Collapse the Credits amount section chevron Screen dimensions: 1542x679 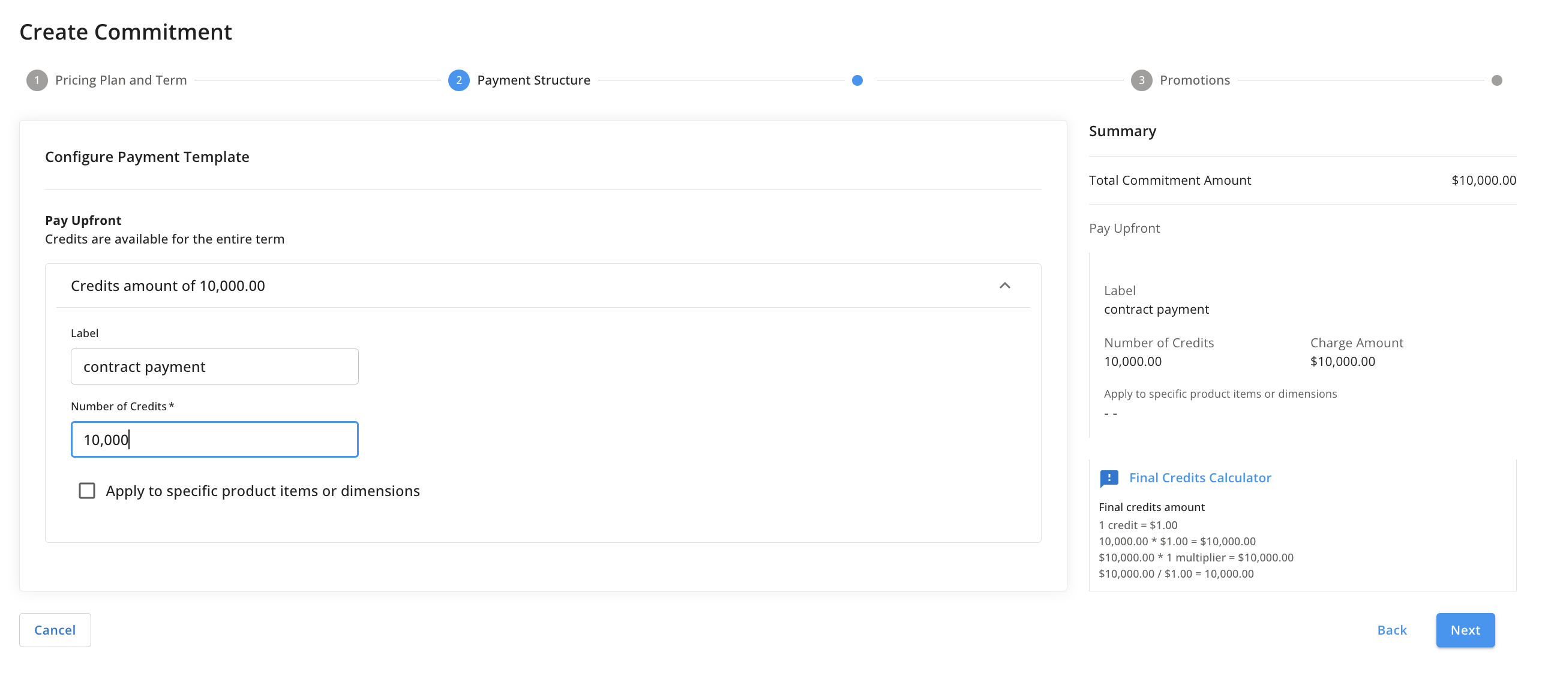(x=1005, y=286)
